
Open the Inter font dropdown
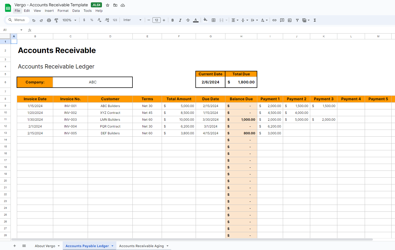pos(132,20)
